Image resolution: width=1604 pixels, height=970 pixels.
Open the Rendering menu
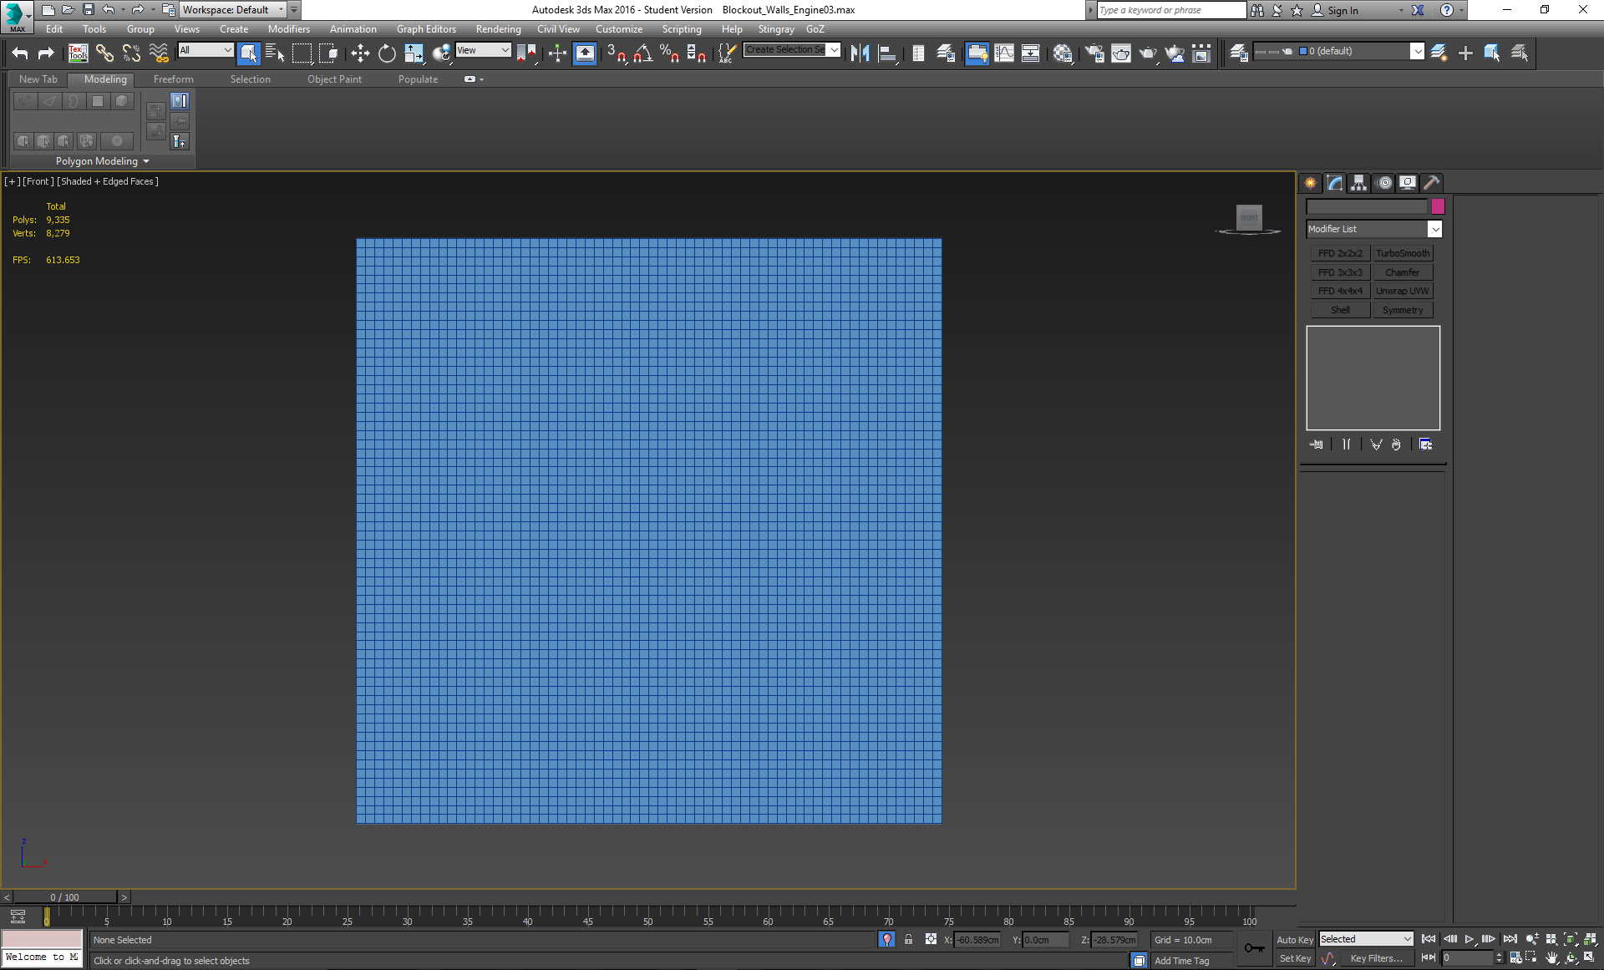coord(498,29)
